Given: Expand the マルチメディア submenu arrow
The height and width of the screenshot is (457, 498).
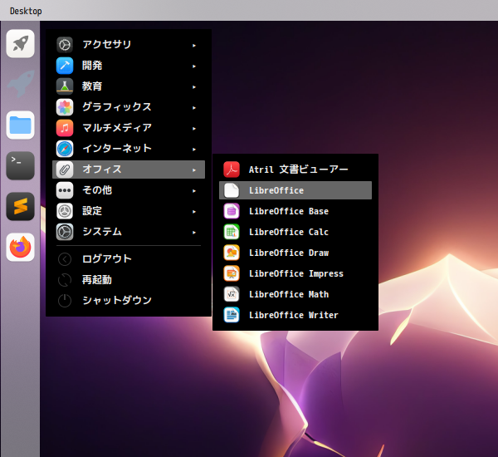Looking at the screenshot, I should (194, 129).
